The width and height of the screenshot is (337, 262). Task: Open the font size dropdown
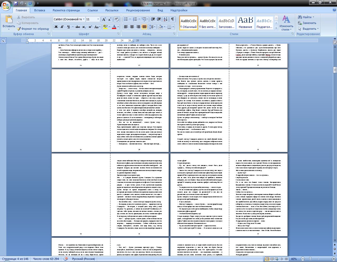(98, 19)
